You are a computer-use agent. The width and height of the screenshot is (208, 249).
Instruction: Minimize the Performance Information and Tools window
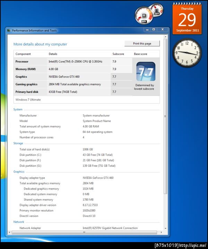[x=147, y=30]
